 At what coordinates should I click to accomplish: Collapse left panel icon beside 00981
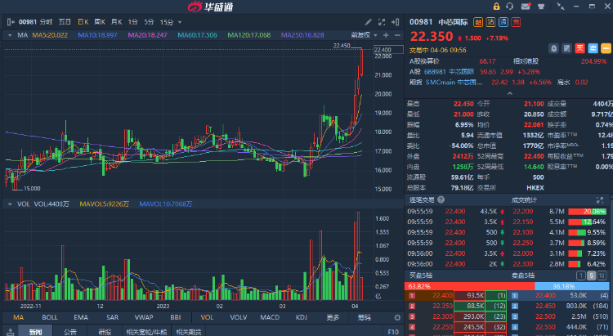coord(11,22)
